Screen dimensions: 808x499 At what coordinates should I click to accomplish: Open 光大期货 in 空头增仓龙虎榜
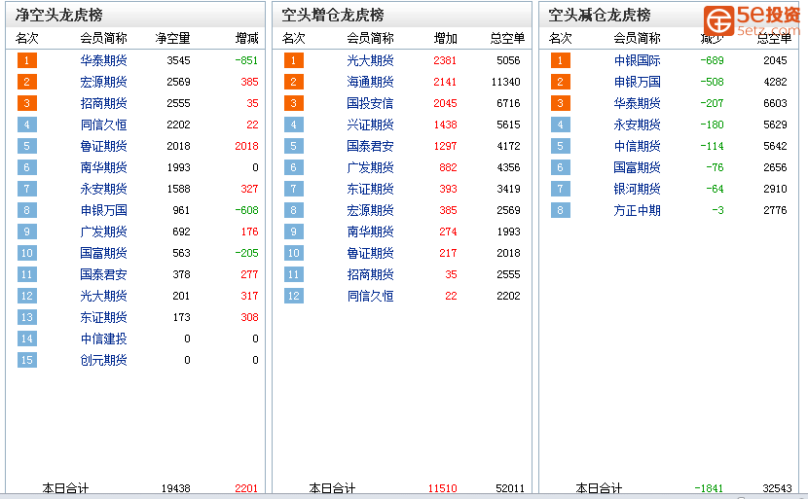tap(370, 60)
